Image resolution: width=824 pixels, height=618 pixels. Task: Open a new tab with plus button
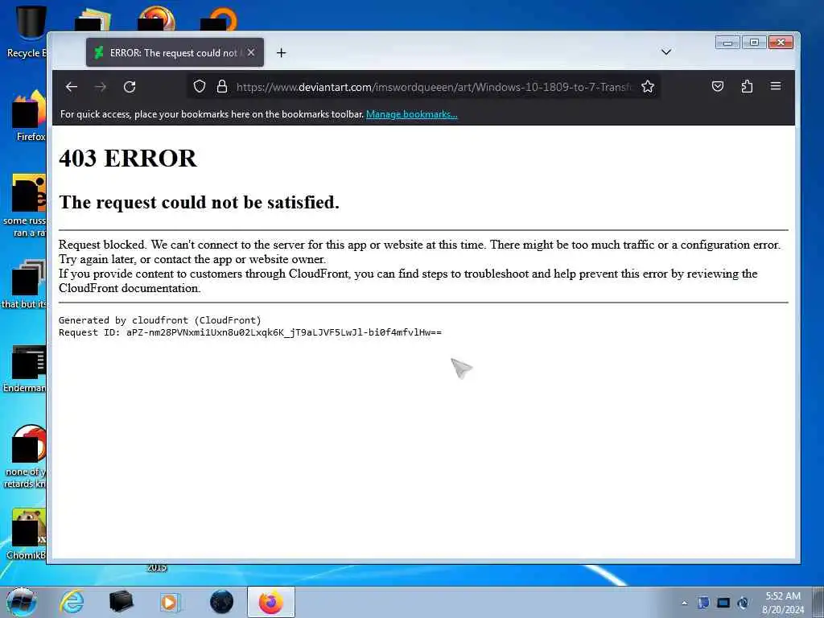point(281,52)
